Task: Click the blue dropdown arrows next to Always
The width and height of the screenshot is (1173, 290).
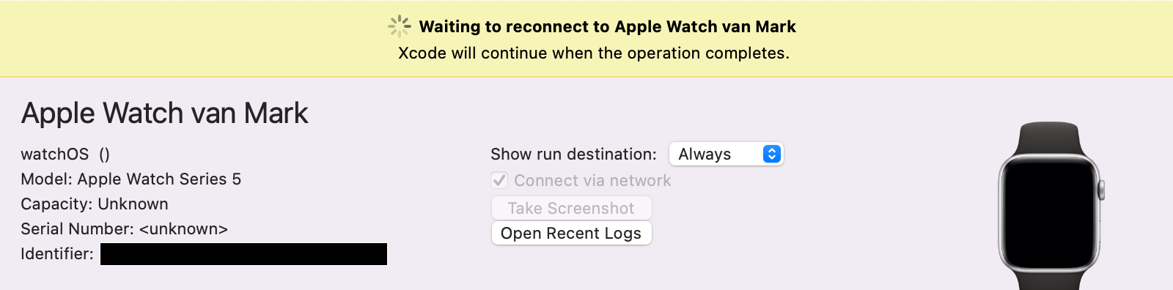Action: [x=772, y=154]
